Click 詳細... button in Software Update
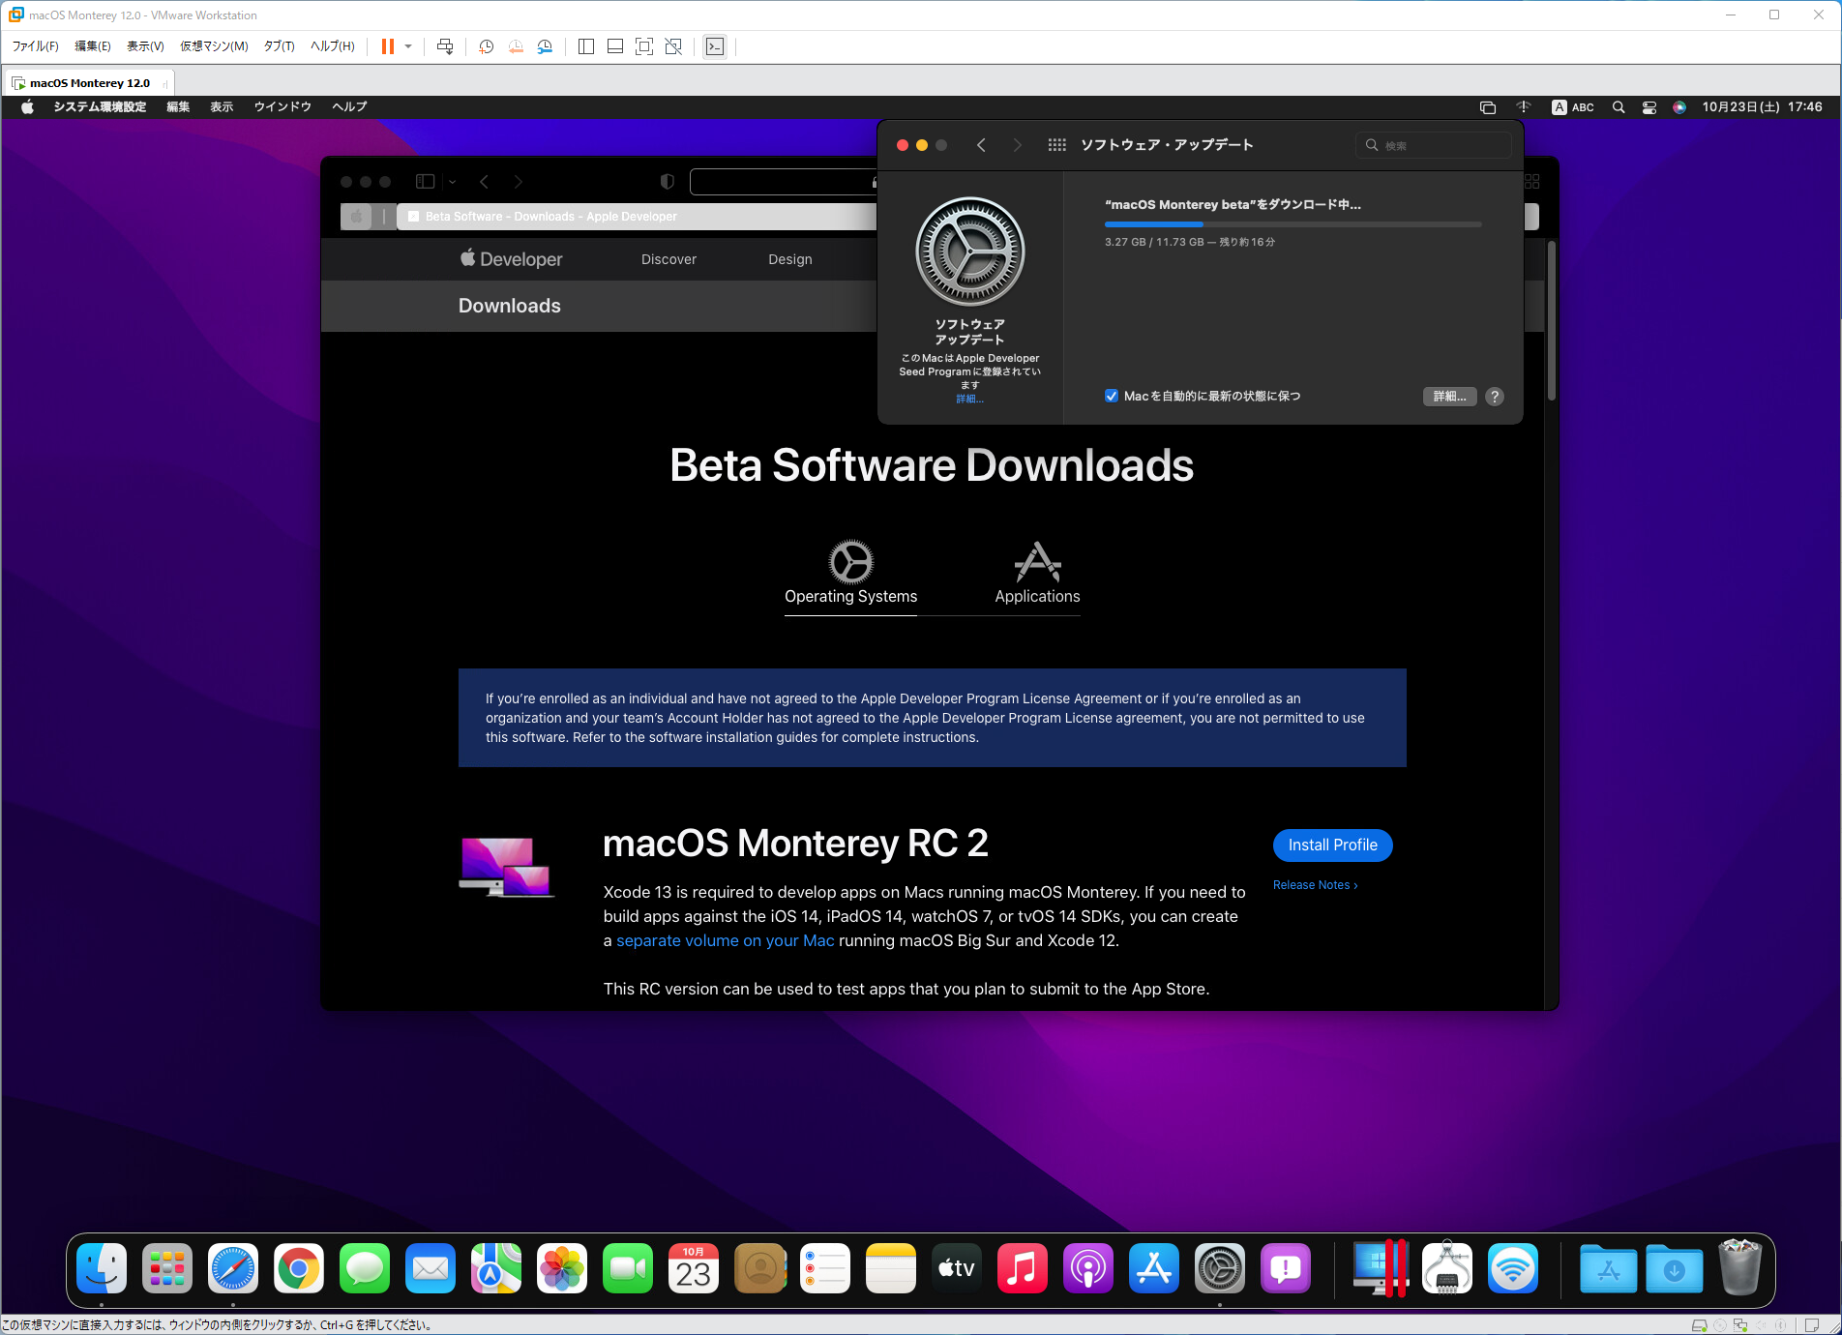1842x1335 pixels. 1449,397
